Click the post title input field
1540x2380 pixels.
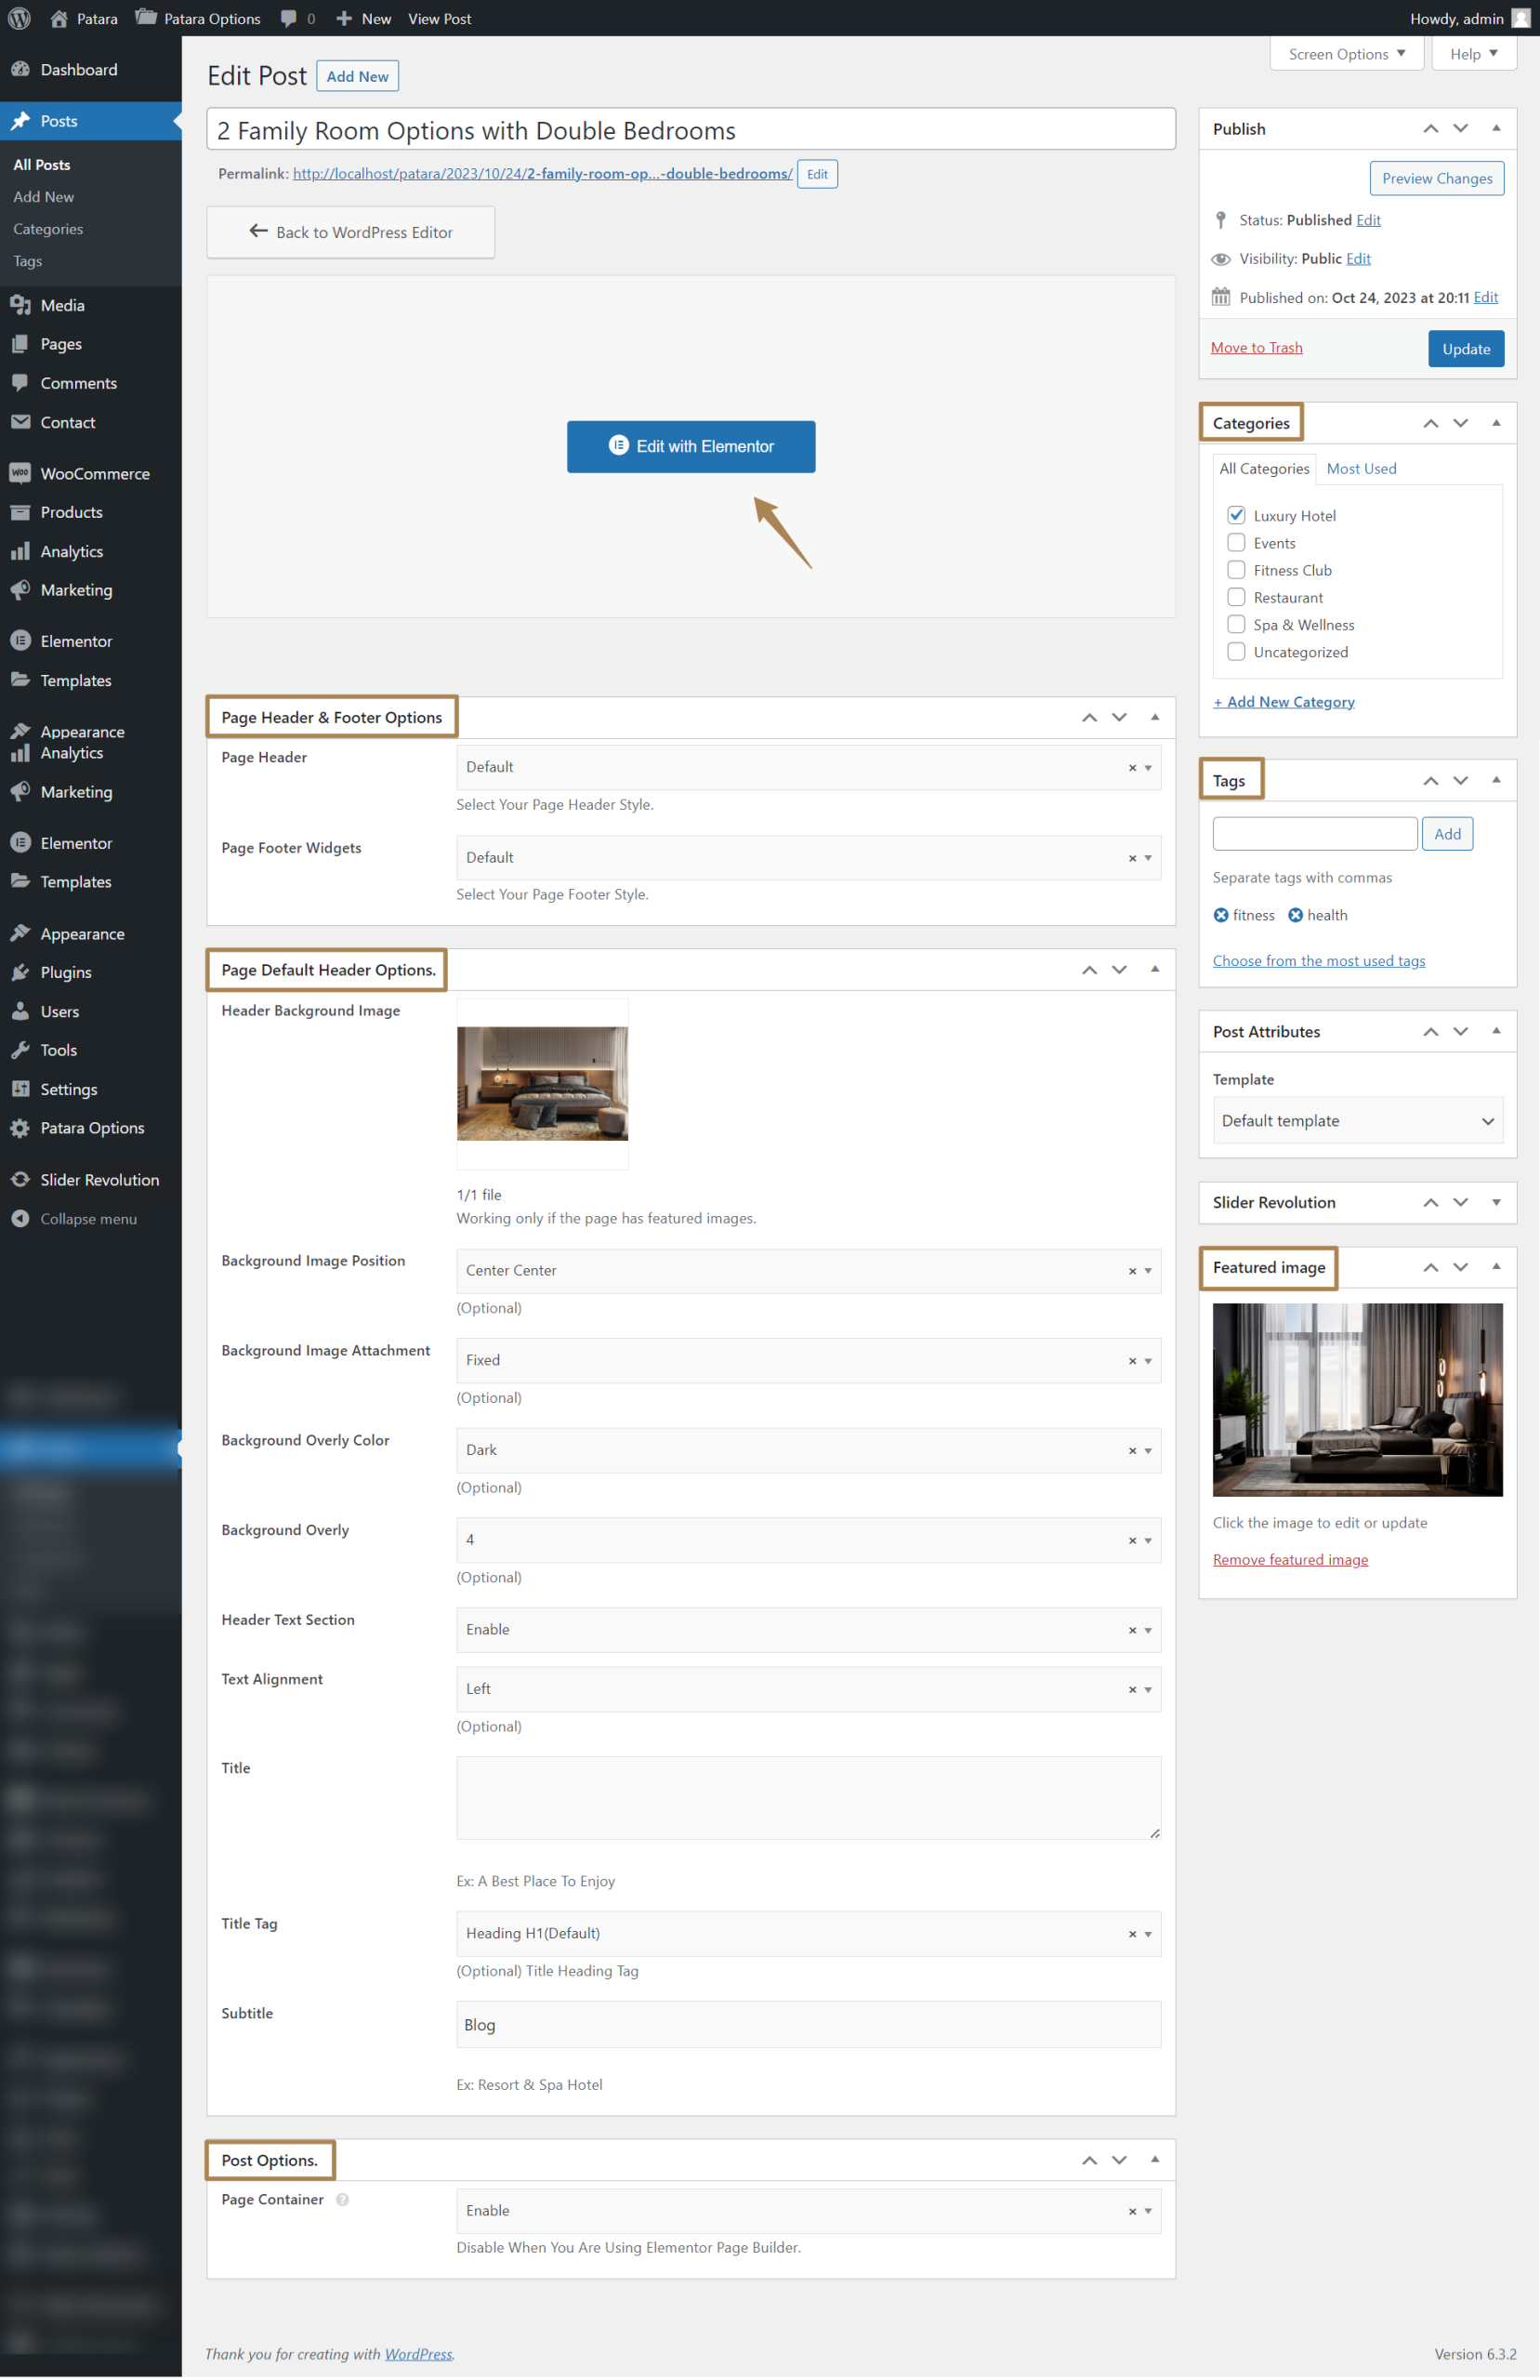(691, 130)
